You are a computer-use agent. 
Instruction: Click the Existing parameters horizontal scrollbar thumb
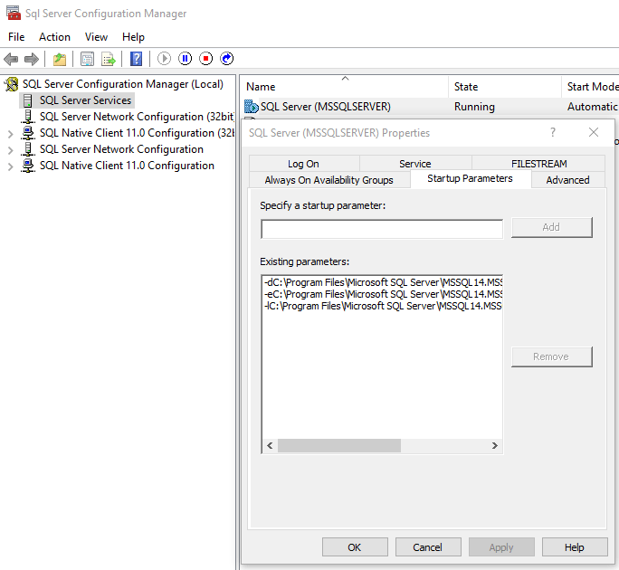coord(339,446)
